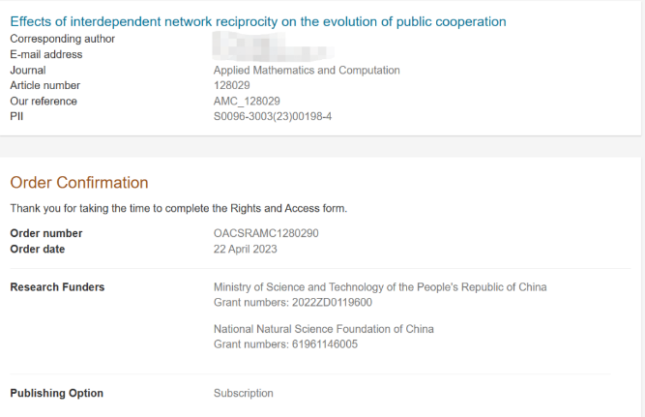Screen dimensions: 645x417
Task: Click the E-mail address label
Action: click(x=45, y=54)
